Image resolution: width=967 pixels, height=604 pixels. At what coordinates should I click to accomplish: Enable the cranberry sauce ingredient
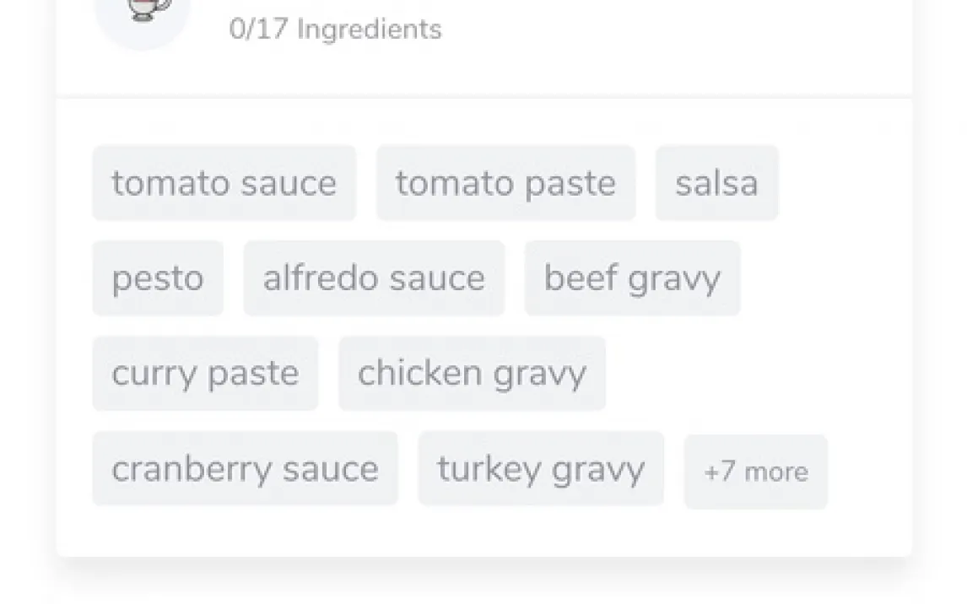pyautogui.click(x=245, y=469)
